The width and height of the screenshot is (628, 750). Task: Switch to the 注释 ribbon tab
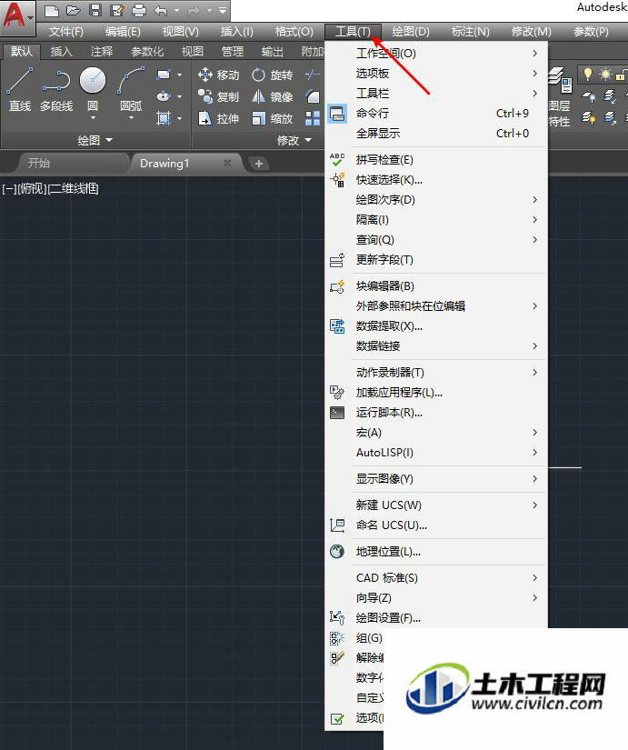(102, 51)
